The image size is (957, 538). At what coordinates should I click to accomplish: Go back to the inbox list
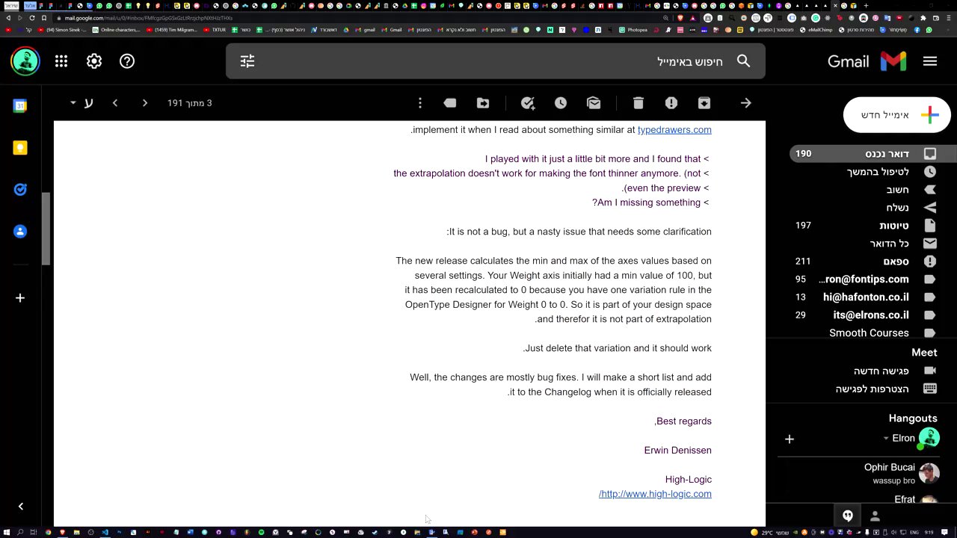click(x=745, y=103)
